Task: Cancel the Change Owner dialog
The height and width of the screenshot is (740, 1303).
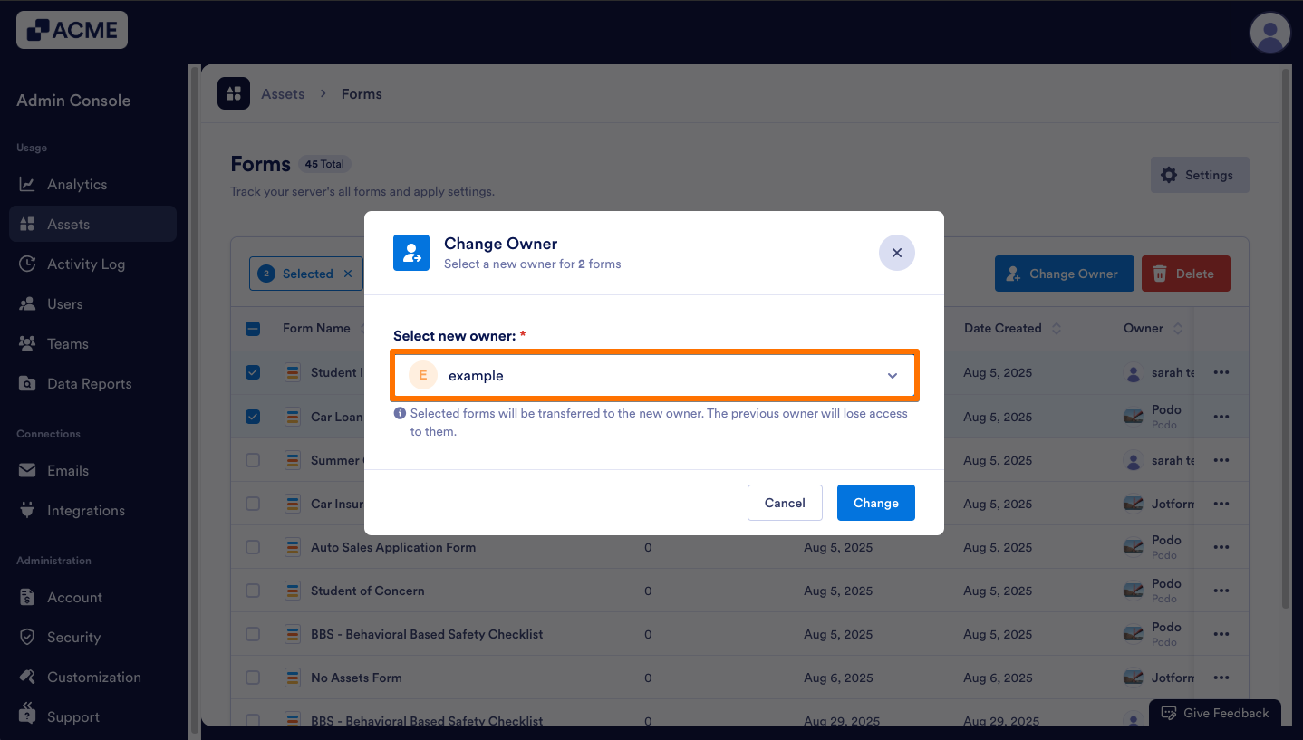Action: 784,503
